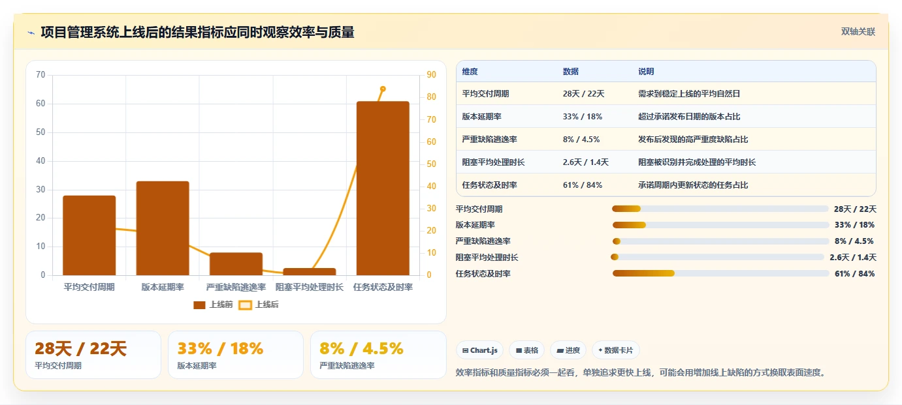The height and width of the screenshot is (405, 902).
Task: Toggle the 上线前 legend swatch
Action: point(199,305)
